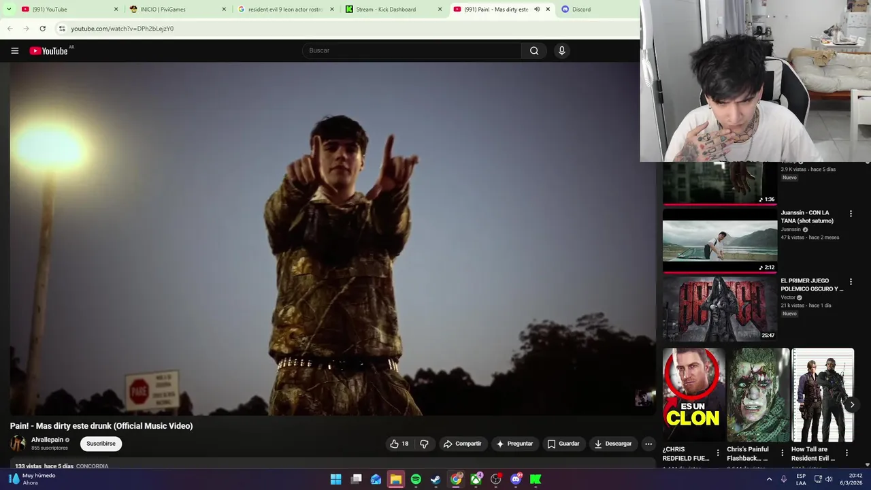Click the CONCORDIA location tag
This screenshot has width=871, height=490.
(x=92, y=466)
